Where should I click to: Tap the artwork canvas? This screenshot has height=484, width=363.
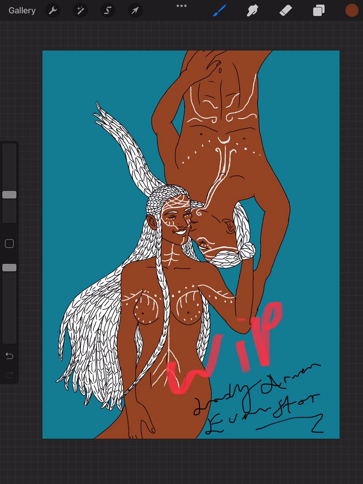tap(191, 244)
